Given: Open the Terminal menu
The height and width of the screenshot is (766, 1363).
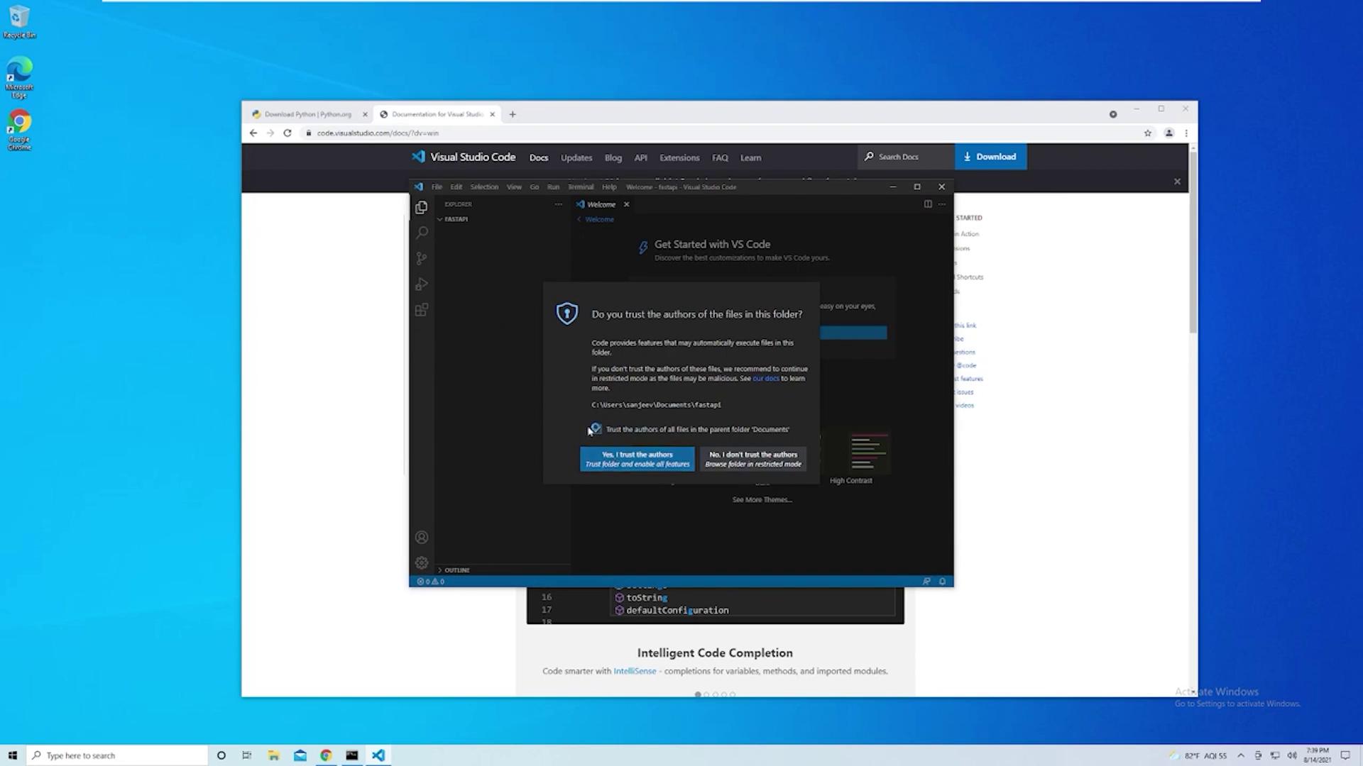Looking at the screenshot, I should (x=580, y=187).
